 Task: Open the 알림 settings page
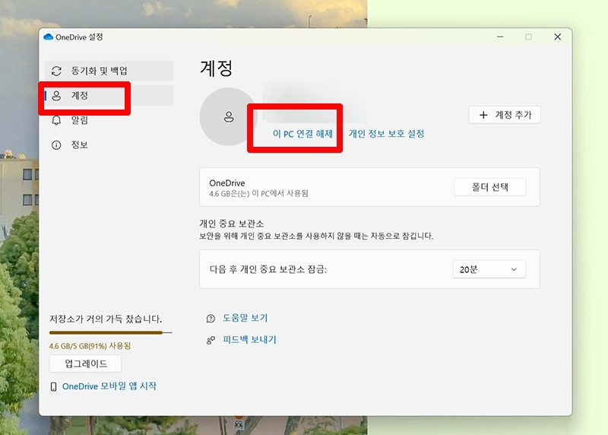click(x=80, y=120)
